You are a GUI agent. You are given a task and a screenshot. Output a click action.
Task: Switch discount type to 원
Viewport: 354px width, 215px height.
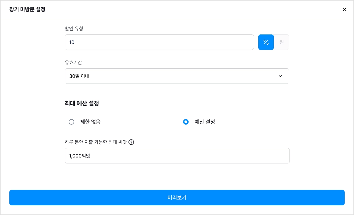281,42
